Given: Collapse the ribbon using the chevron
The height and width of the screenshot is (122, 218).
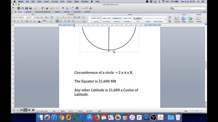Looking at the screenshot, I should coord(201,12).
